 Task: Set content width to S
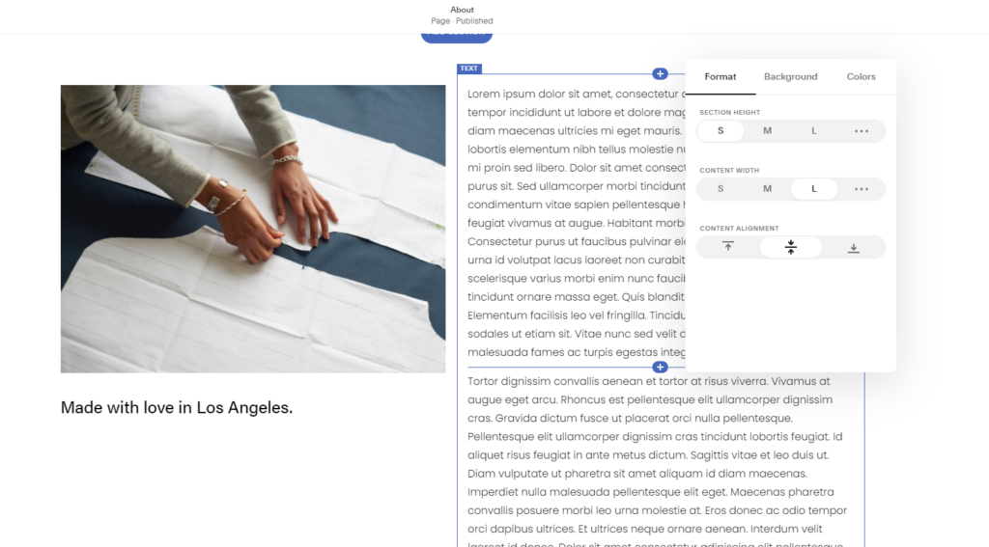[721, 189]
